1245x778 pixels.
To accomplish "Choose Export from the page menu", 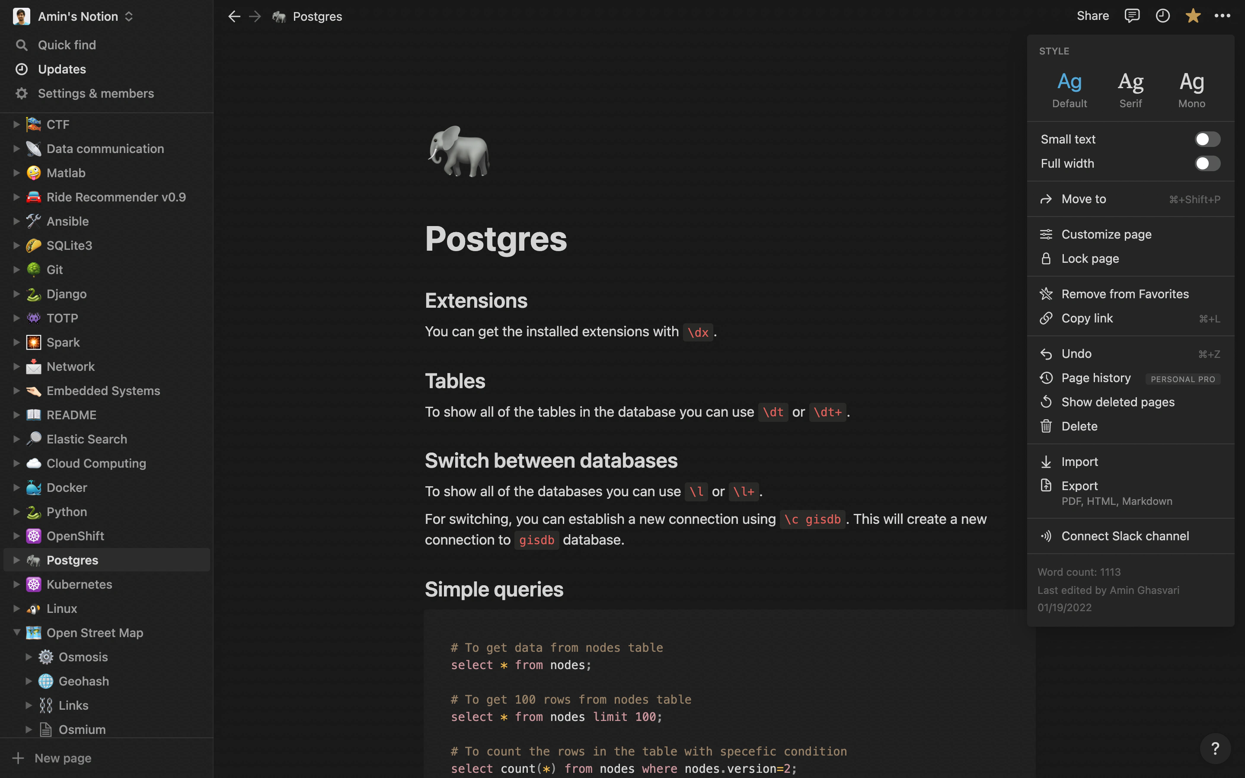I will click(1079, 486).
